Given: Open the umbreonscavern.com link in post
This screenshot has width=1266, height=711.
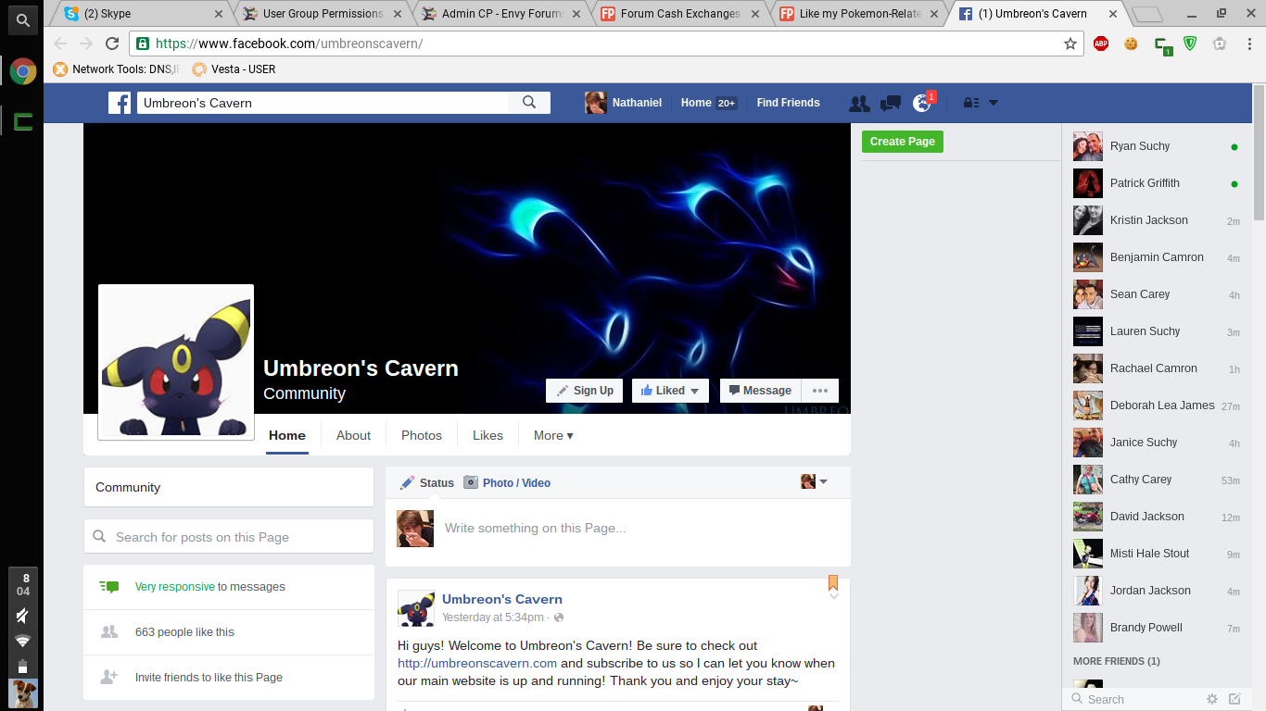Looking at the screenshot, I should [x=477, y=663].
